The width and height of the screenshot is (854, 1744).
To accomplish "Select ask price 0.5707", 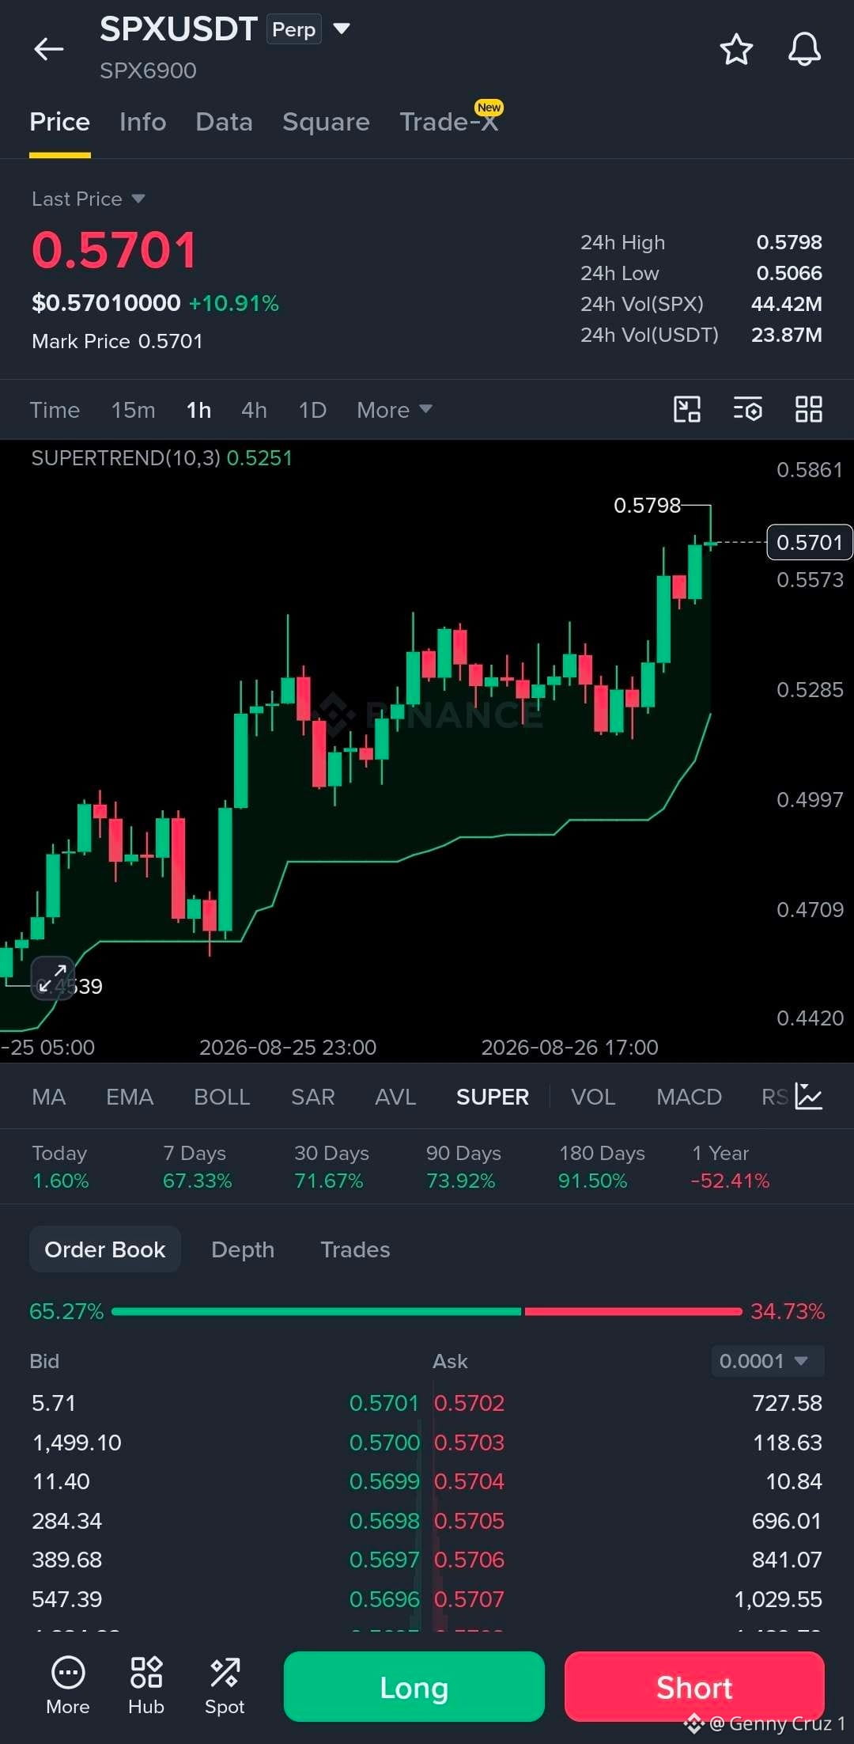I will [x=469, y=1599].
